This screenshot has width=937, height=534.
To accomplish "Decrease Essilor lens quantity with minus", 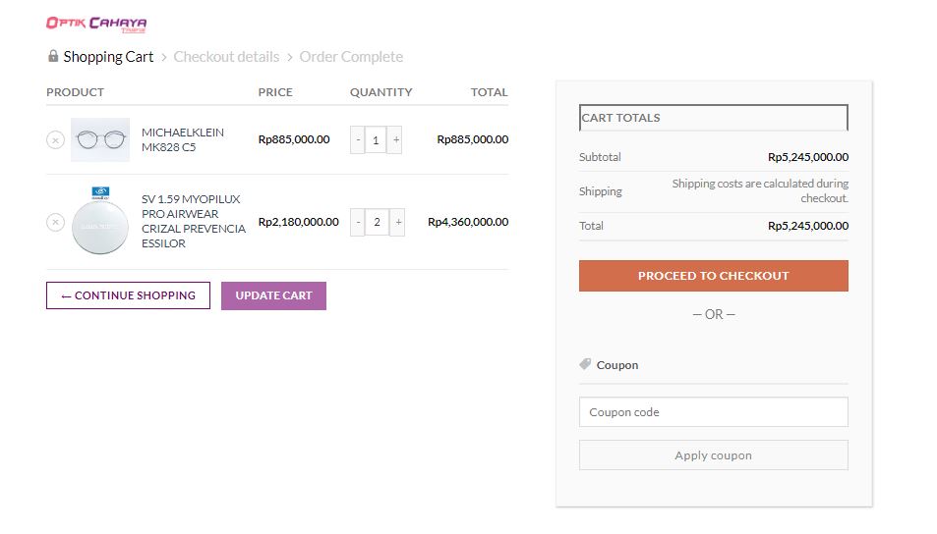I will click(358, 223).
